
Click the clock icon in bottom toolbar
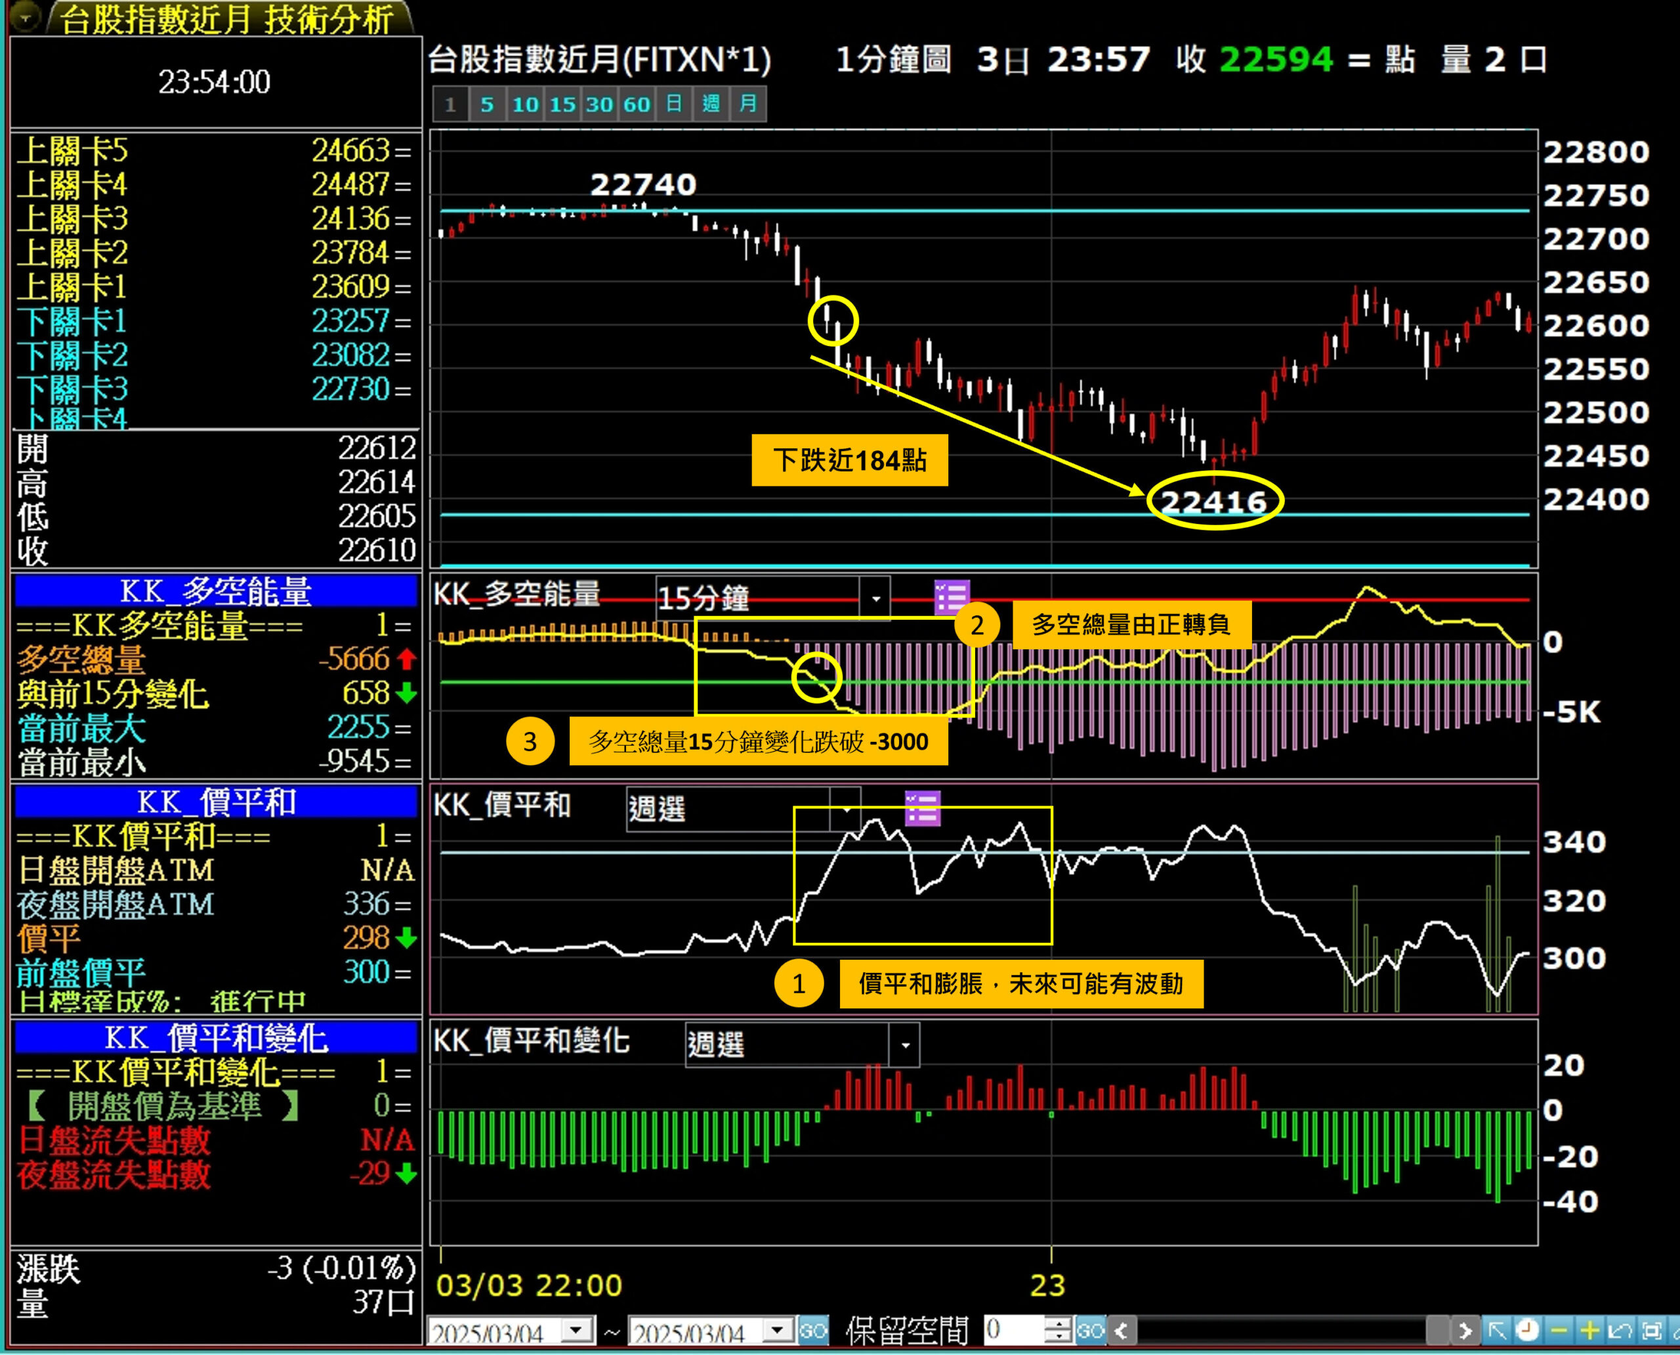(1528, 1330)
